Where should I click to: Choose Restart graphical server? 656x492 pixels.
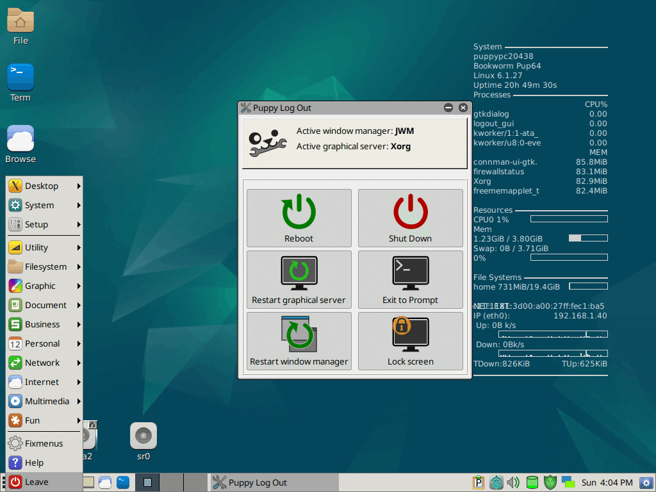(299, 279)
